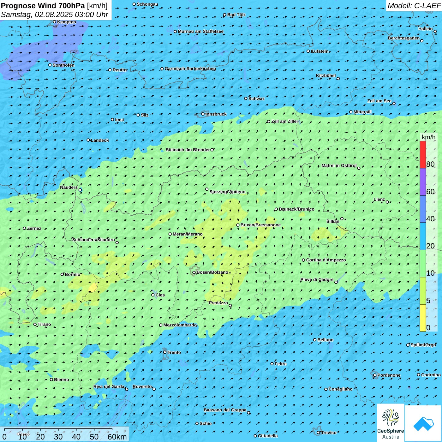
Task: Click the Belluno city marker
Action: coord(315,340)
